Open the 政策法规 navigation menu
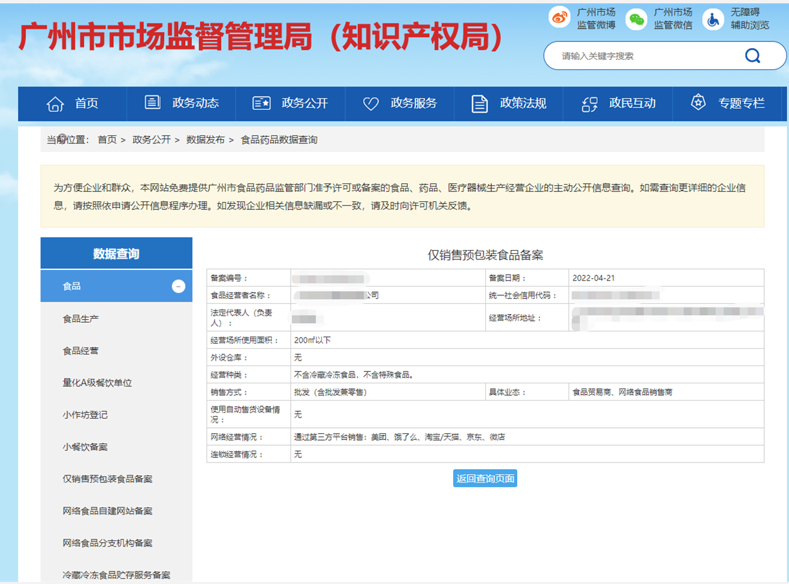This screenshot has height=584, width=789. coord(508,104)
